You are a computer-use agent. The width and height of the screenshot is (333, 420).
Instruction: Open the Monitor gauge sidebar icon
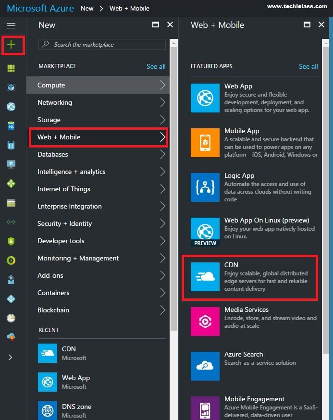coord(11,318)
